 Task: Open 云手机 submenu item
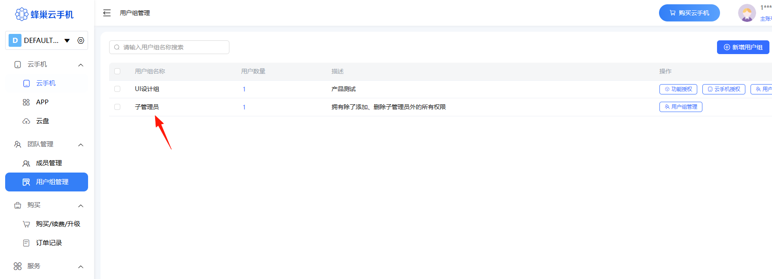pos(46,83)
